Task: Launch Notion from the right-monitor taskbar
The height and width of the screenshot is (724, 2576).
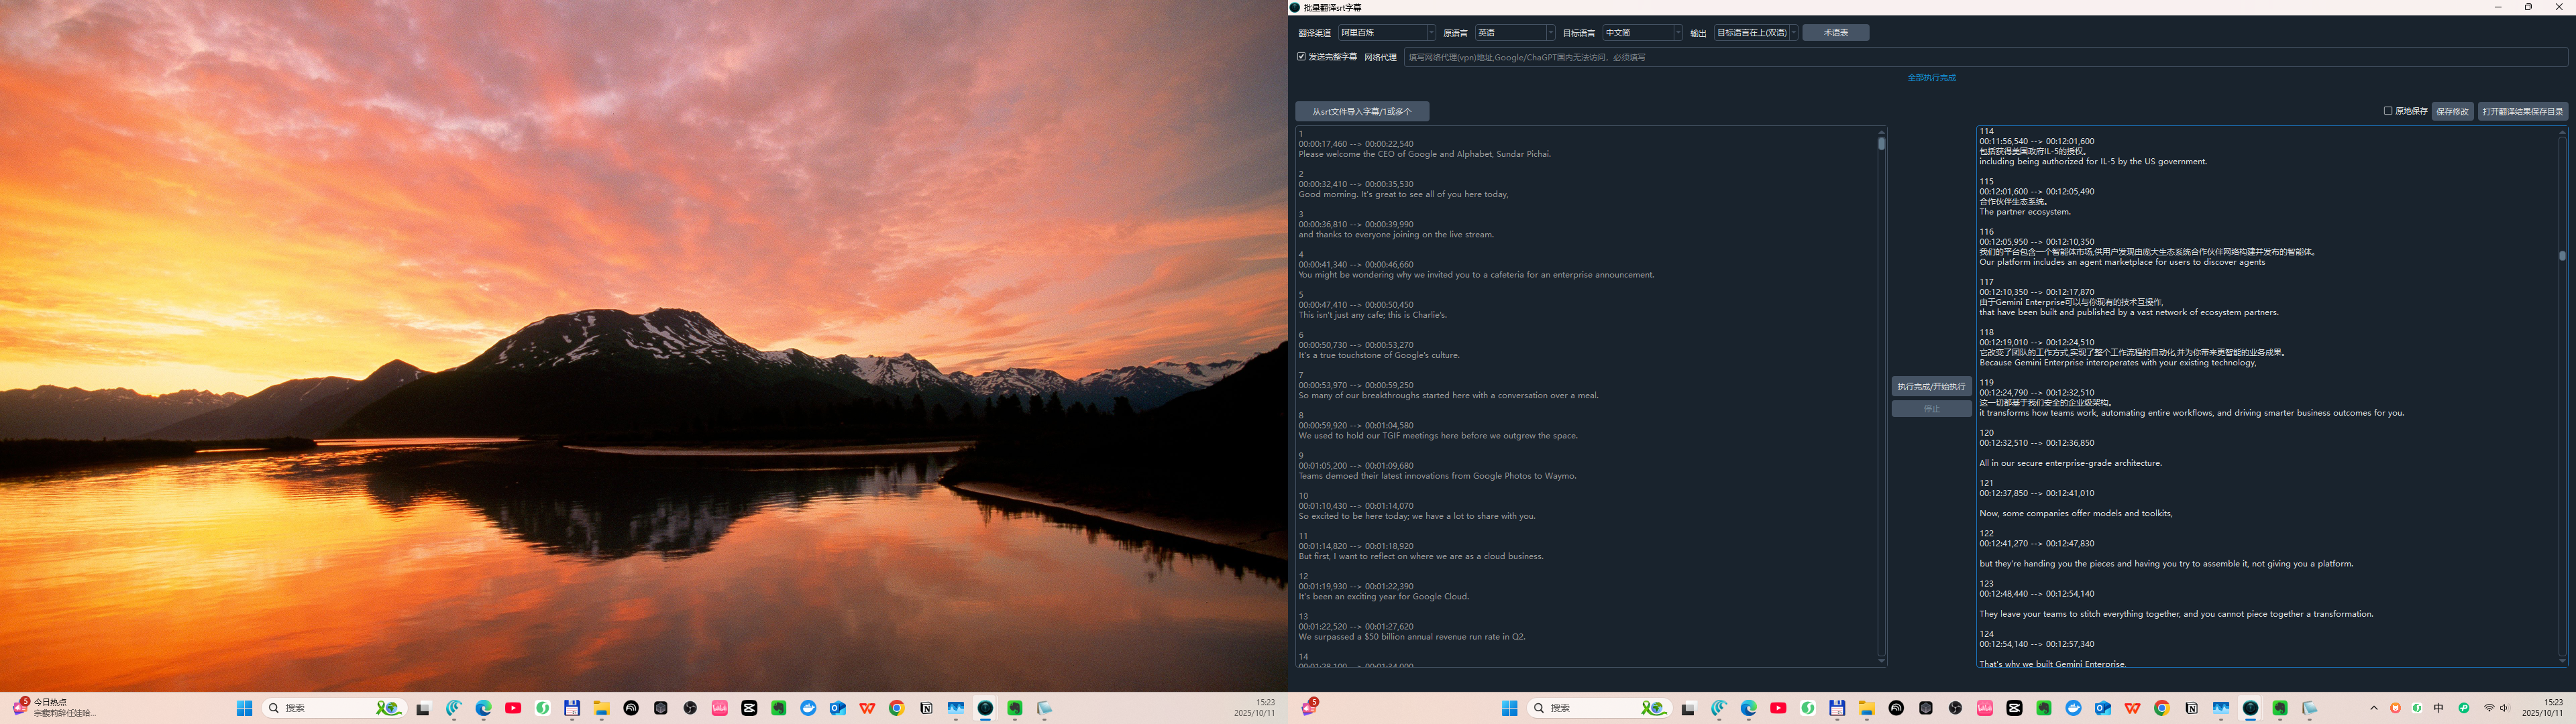Action: [x=2191, y=708]
